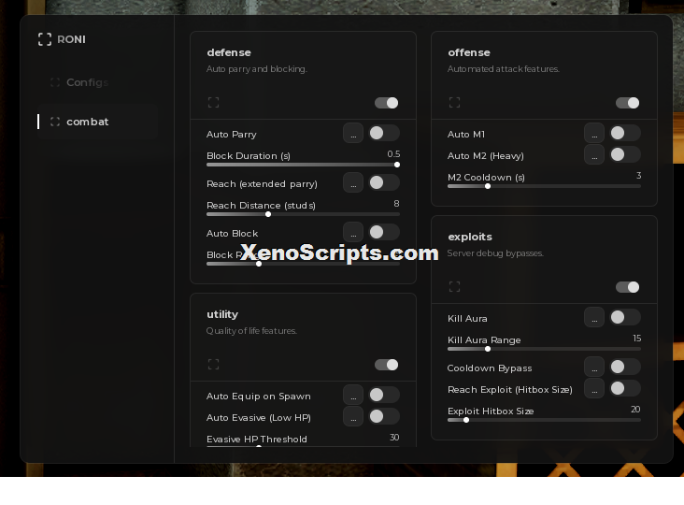Disable the offense section master toggle

tap(627, 103)
